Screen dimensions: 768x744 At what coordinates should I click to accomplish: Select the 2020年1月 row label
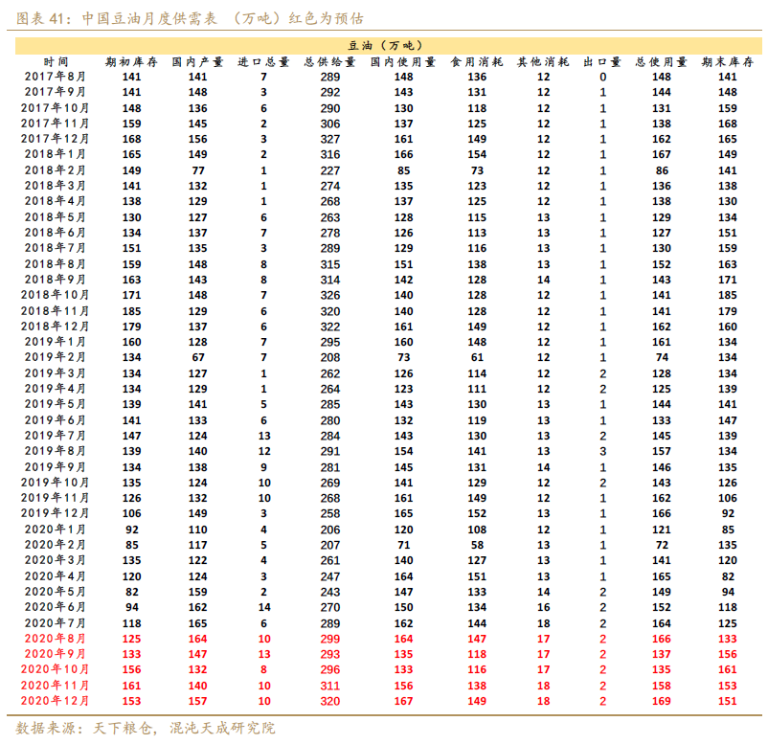[x=55, y=529]
